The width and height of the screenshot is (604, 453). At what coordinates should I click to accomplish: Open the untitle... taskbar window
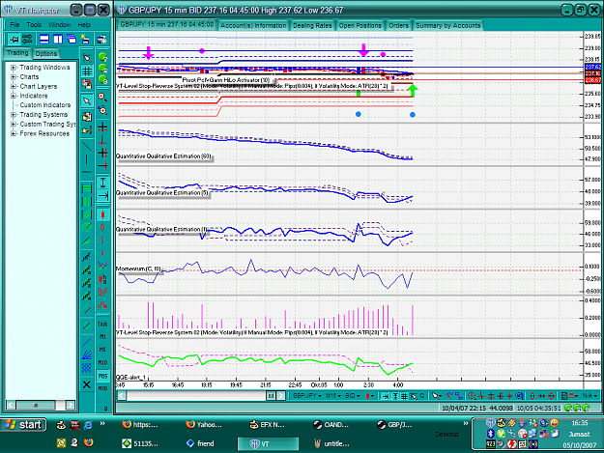click(332, 443)
